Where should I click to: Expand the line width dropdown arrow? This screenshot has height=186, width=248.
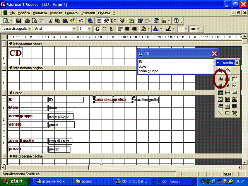186,29
